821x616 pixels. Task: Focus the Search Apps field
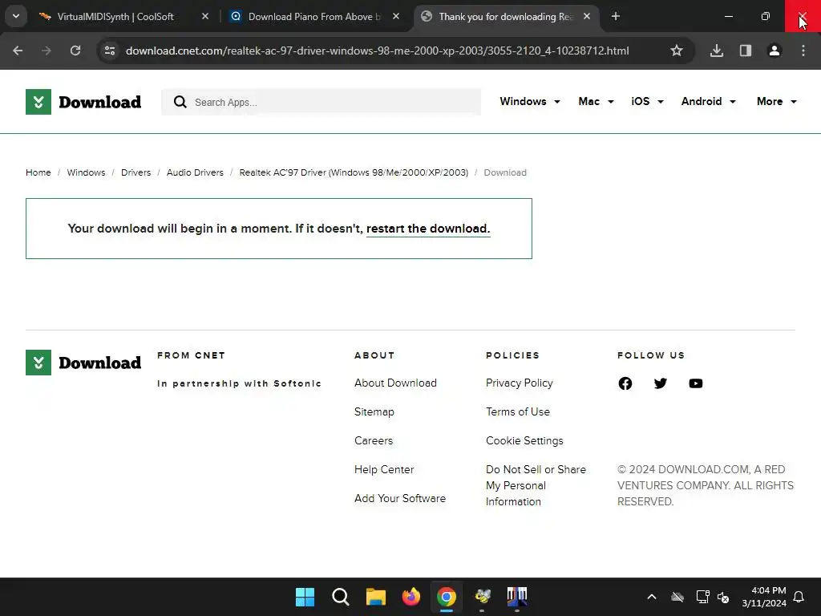[x=321, y=102]
